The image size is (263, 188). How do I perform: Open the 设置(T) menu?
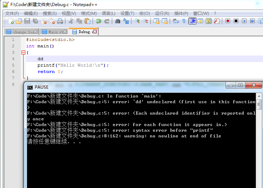127,14
